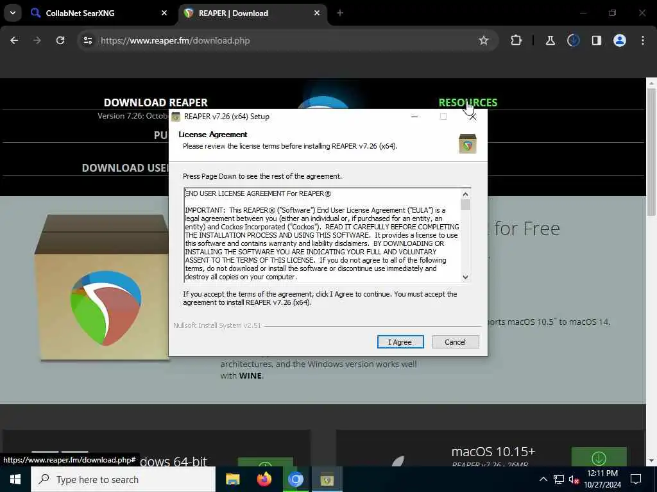
Task: Click macOS 10.15+ green download button
Action: (599, 457)
